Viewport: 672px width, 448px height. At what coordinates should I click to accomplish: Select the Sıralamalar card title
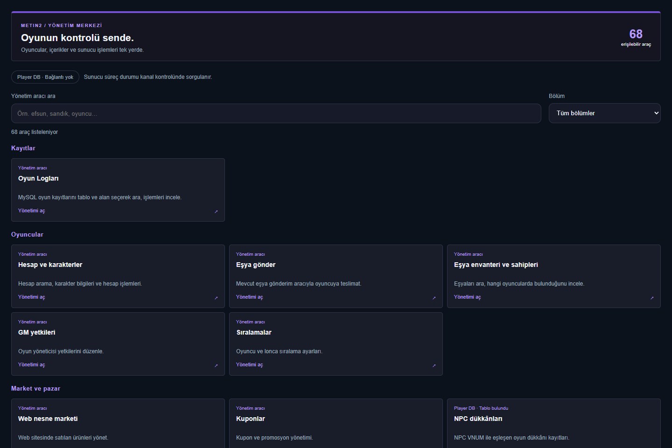254,332
